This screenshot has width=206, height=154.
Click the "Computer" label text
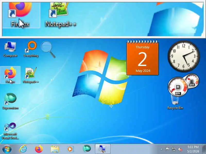(x=10, y=55)
